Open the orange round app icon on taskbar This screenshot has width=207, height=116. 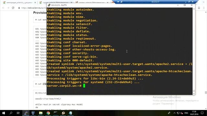63,113
